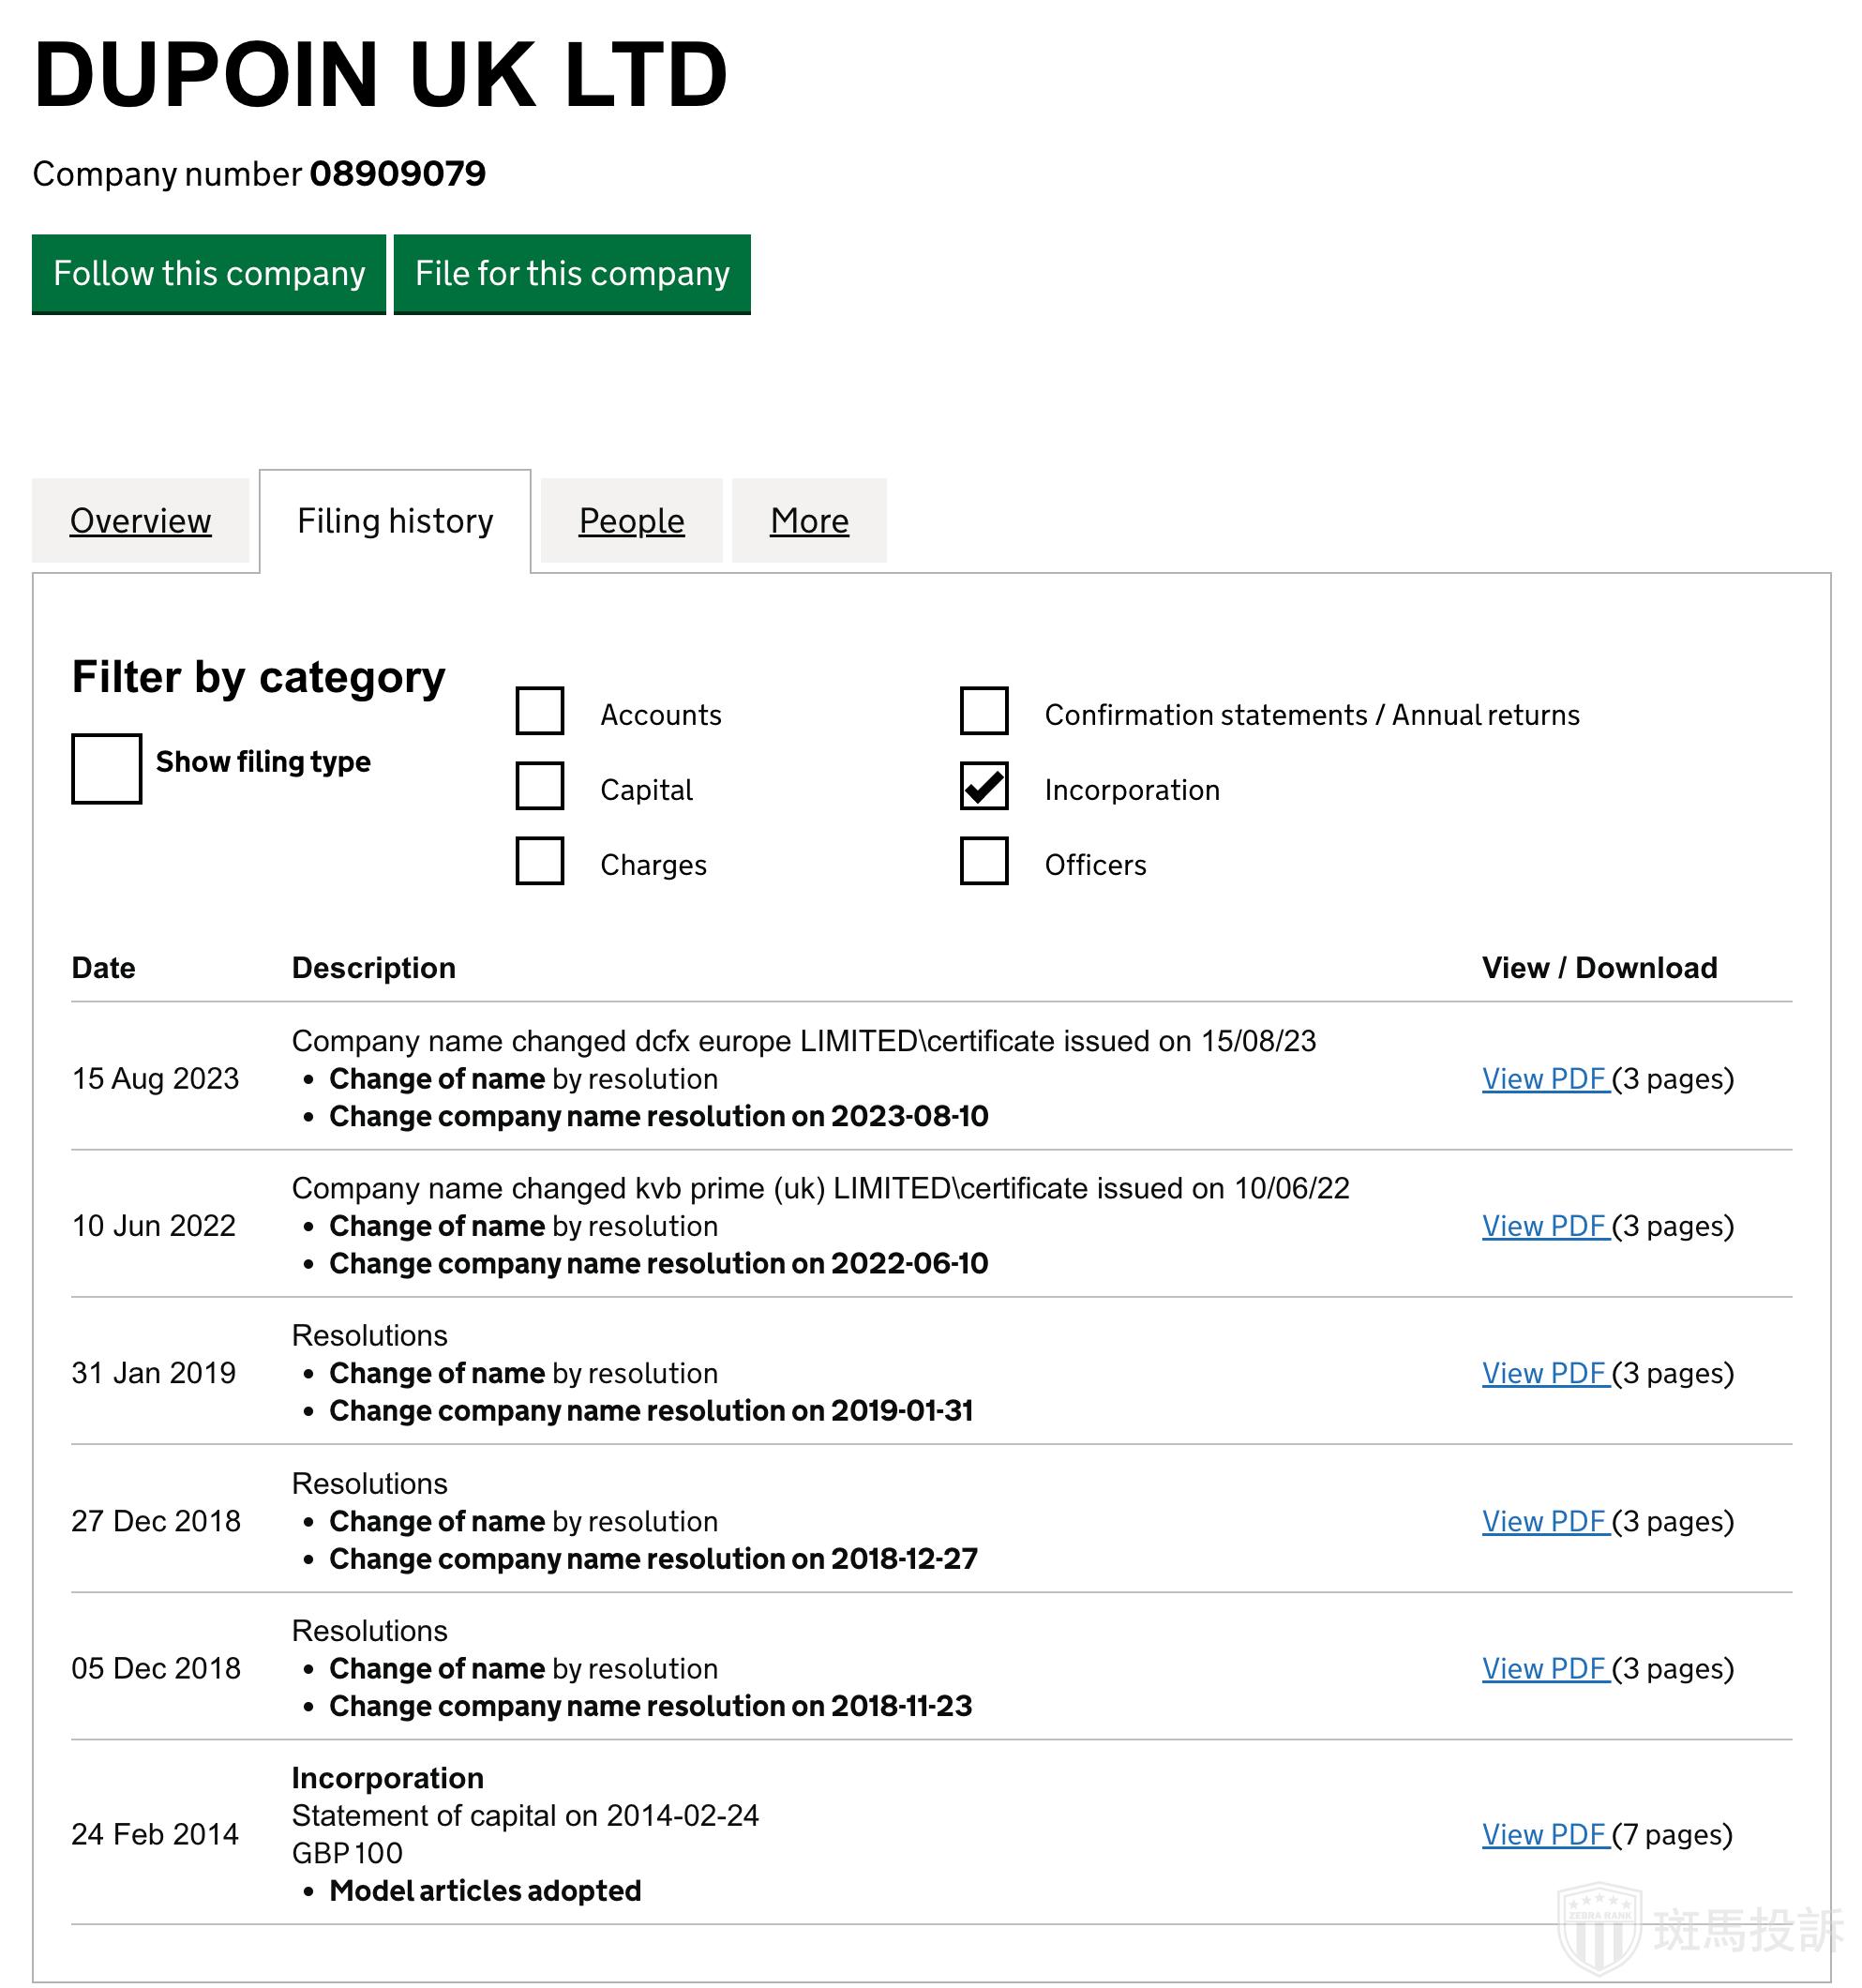Open the More tab
Viewport: 1862px width, 1988px height.
(809, 521)
